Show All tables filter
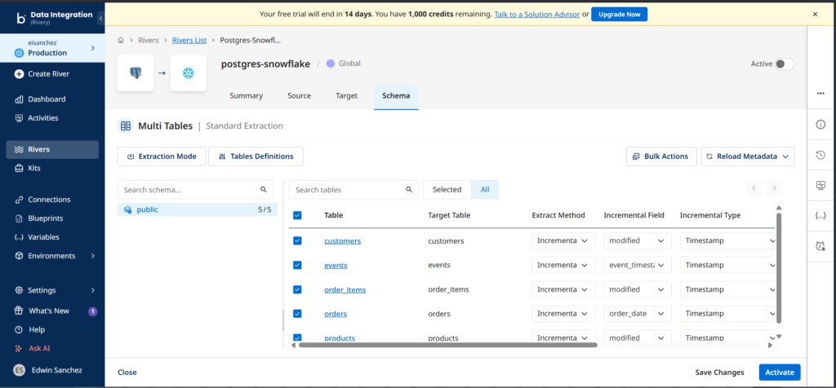836x388 pixels. pos(485,189)
